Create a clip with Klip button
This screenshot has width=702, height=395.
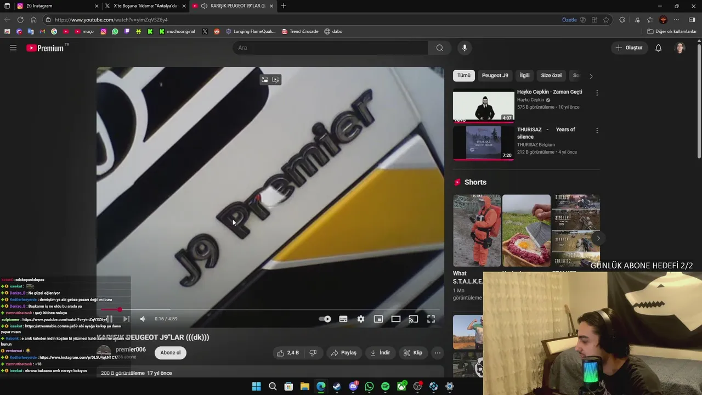(413, 353)
